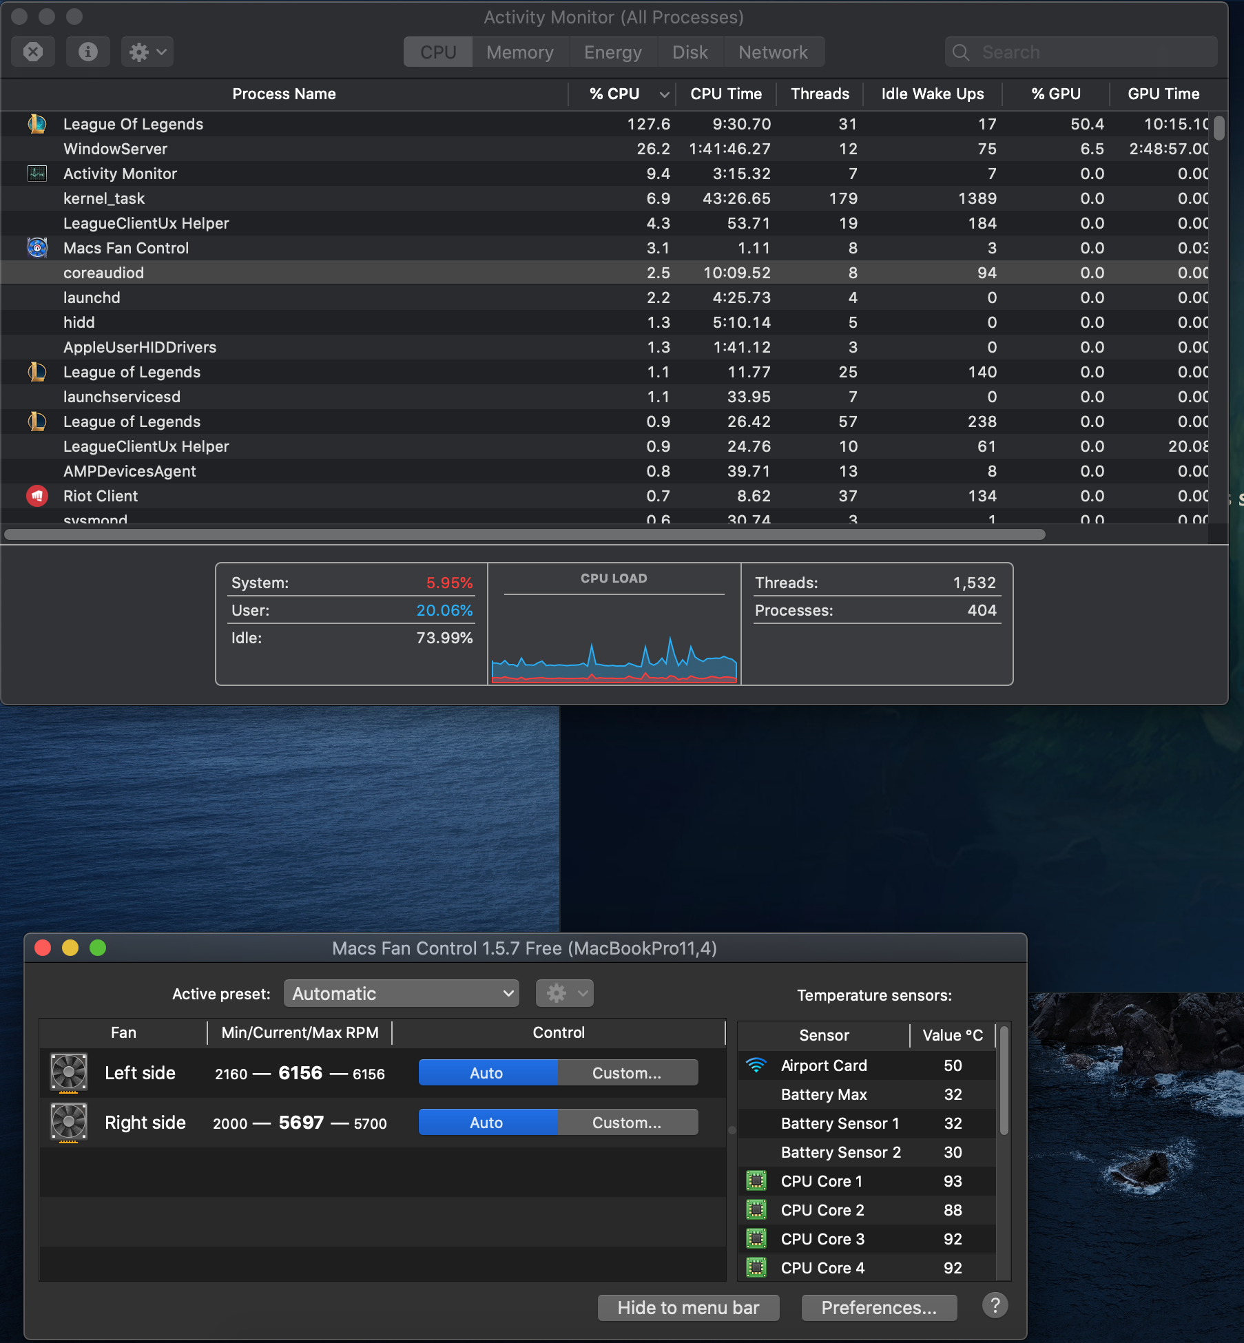Open the preset gear menu in Macs Fan Control

point(565,994)
